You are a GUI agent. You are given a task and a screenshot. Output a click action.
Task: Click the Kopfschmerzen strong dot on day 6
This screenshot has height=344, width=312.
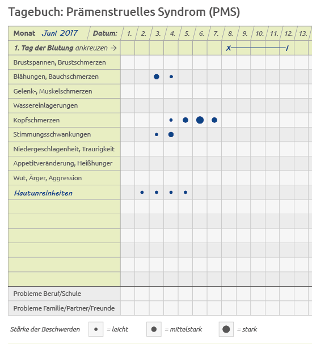pos(200,120)
